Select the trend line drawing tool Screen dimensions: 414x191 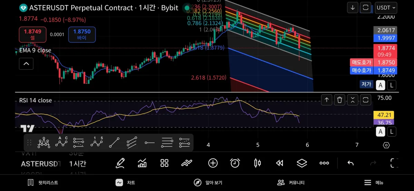point(114,142)
